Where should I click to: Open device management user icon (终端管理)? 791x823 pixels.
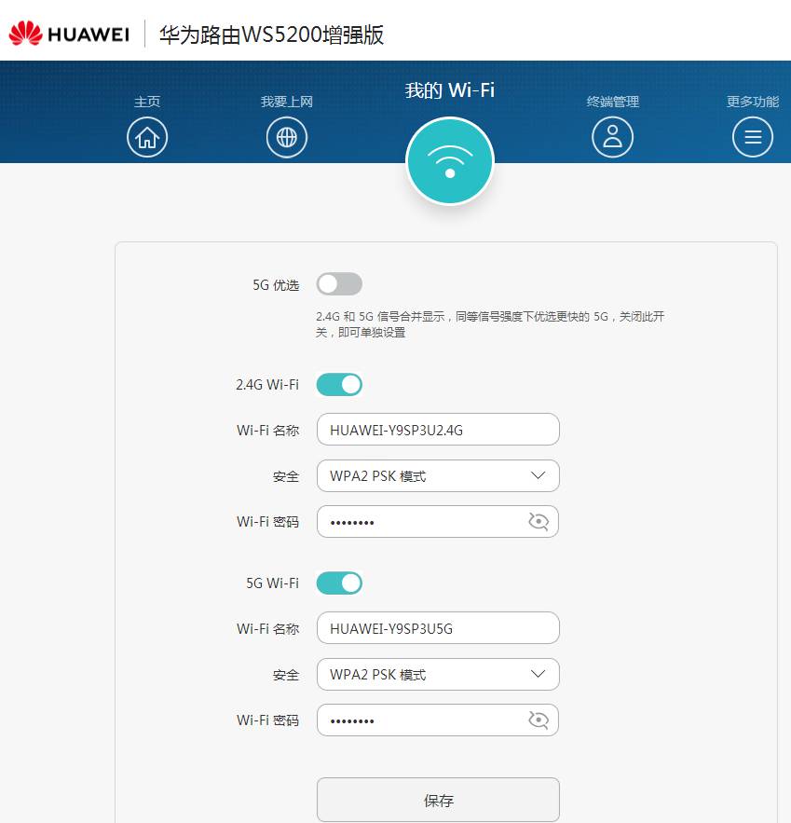[612, 138]
